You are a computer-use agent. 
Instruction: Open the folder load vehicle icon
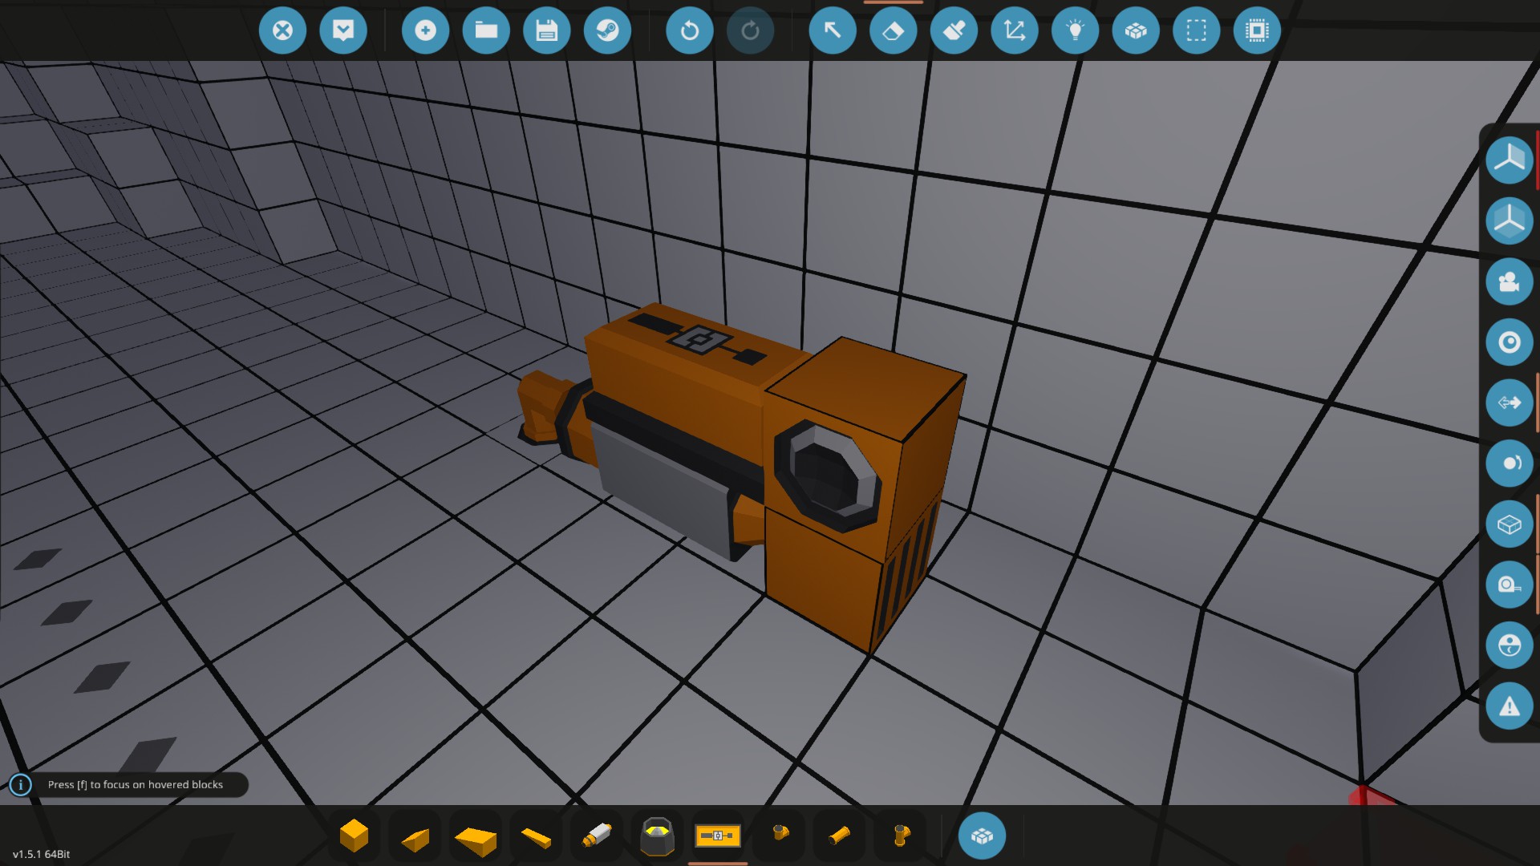tap(486, 30)
